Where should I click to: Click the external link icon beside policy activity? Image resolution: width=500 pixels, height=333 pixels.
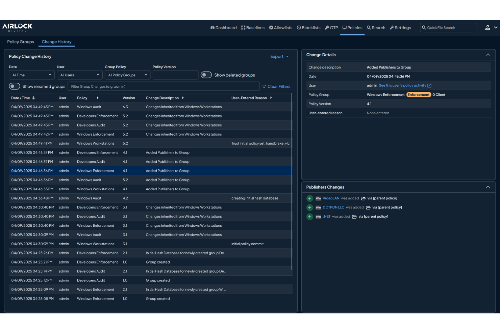tap(429, 85)
